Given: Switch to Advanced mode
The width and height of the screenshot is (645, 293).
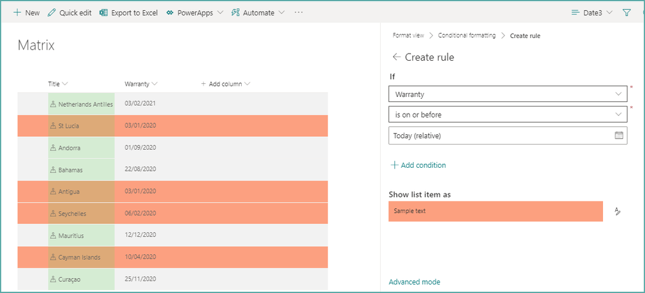Looking at the screenshot, I should (x=414, y=282).
